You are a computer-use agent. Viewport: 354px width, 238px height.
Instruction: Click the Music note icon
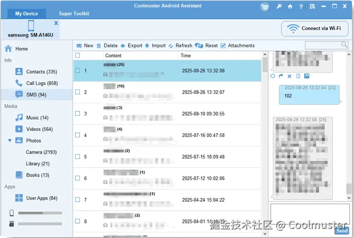click(x=19, y=117)
